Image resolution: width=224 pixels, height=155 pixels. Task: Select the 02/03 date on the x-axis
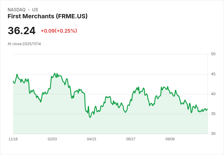[52, 139]
